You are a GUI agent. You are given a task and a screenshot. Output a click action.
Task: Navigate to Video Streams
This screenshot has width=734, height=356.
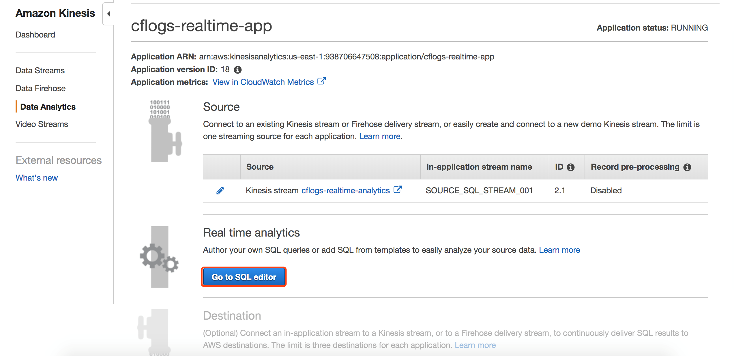click(42, 124)
